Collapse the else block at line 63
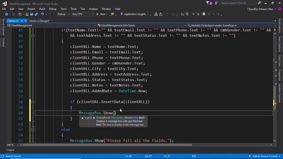The image size is (283, 159). pyautogui.click(x=33, y=129)
